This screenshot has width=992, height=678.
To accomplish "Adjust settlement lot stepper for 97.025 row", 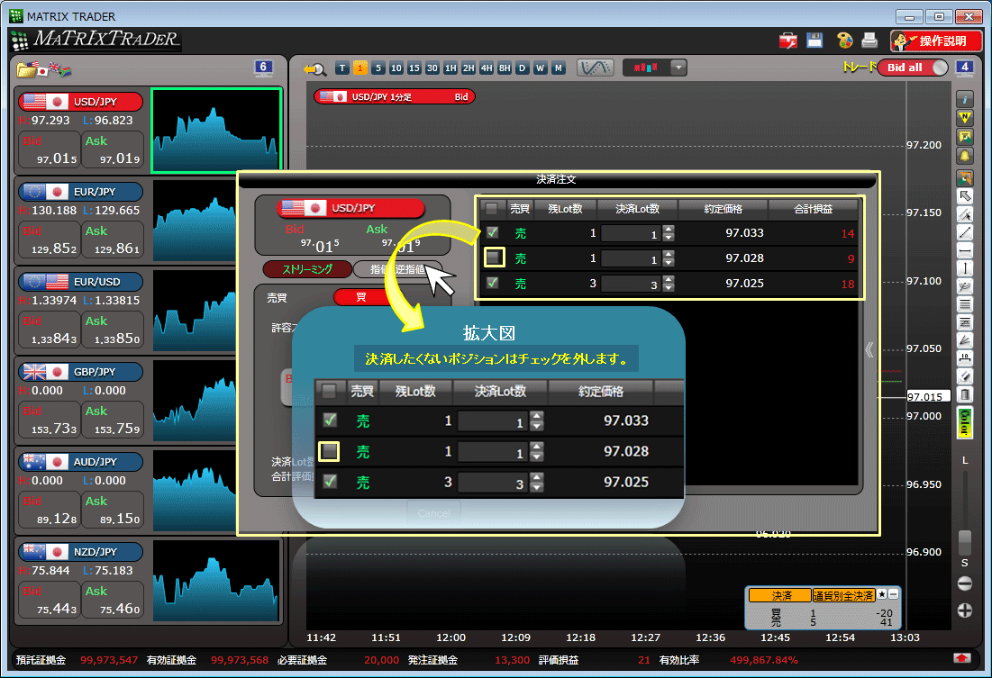I will point(669,284).
